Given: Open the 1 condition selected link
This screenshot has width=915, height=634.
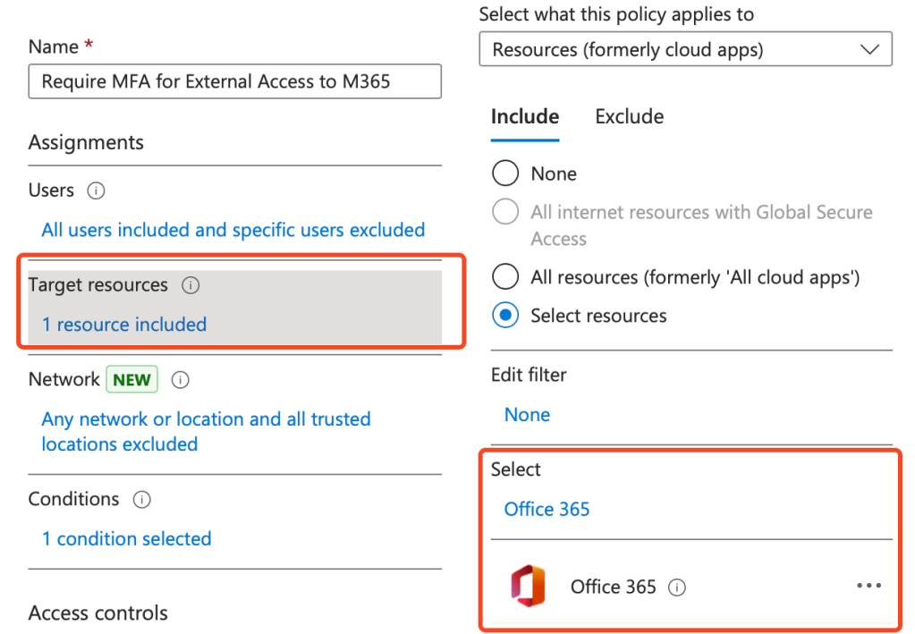Looking at the screenshot, I should coord(126,539).
